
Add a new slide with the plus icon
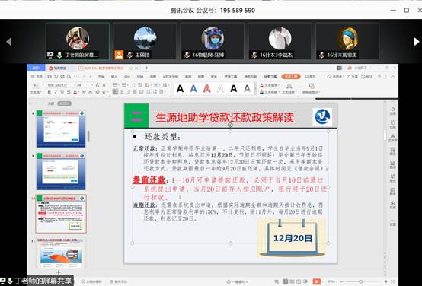click(59, 272)
